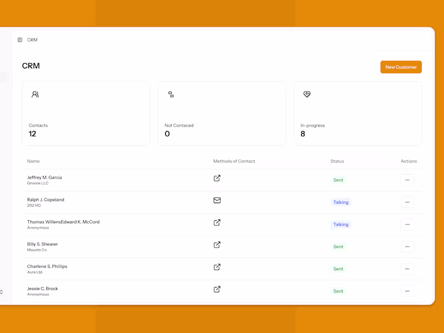Select the name Ralph J. Copeland
Image resolution: width=444 pixels, height=333 pixels.
tap(46, 200)
